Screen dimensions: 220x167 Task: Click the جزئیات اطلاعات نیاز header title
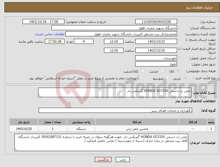tap(199, 8)
